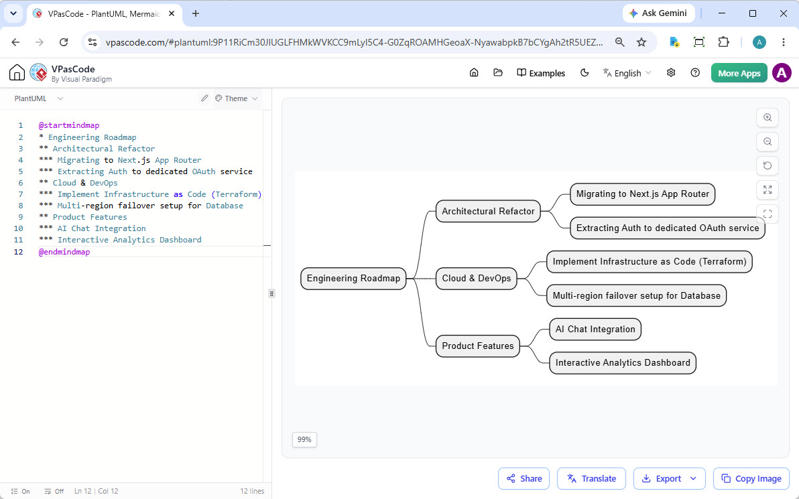Click @endmindmap on code line 12

click(64, 252)
